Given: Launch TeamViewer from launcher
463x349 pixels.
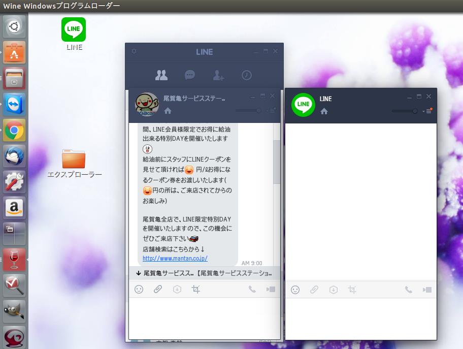Looking at the screenshot, I should (x=14, y=104).
